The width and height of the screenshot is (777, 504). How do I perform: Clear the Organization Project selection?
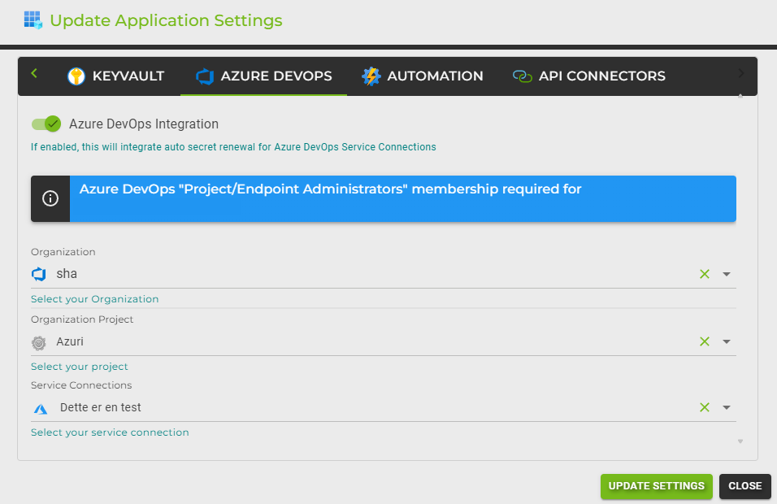click(x=704, y=341)
